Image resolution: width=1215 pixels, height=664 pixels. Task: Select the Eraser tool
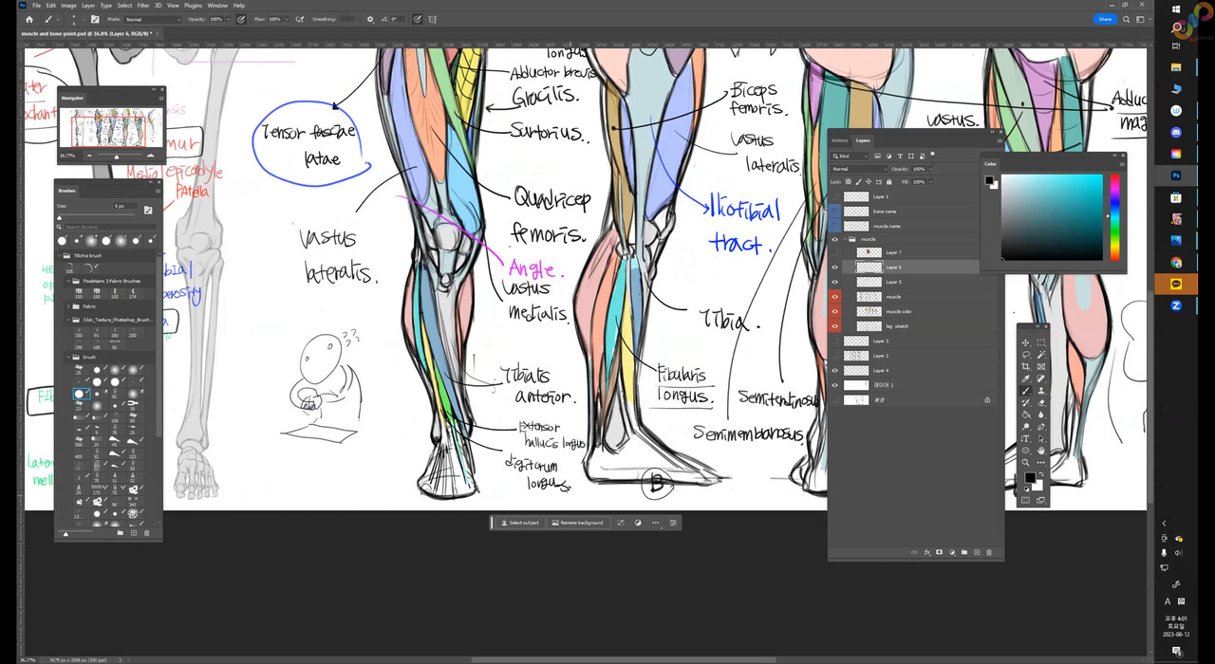tap(1041, 402)
